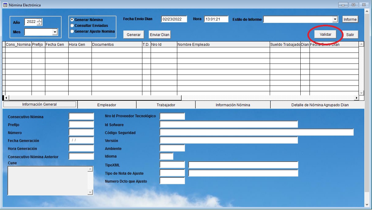Click the window scrollbar down arrow

pos(367,205)
